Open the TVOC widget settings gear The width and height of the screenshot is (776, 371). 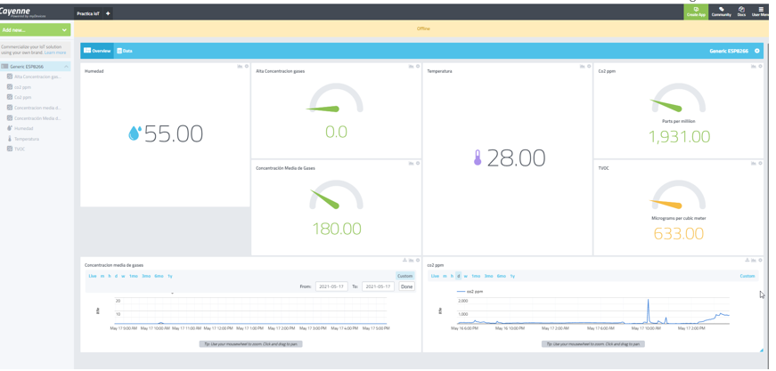tap(760, 164)
